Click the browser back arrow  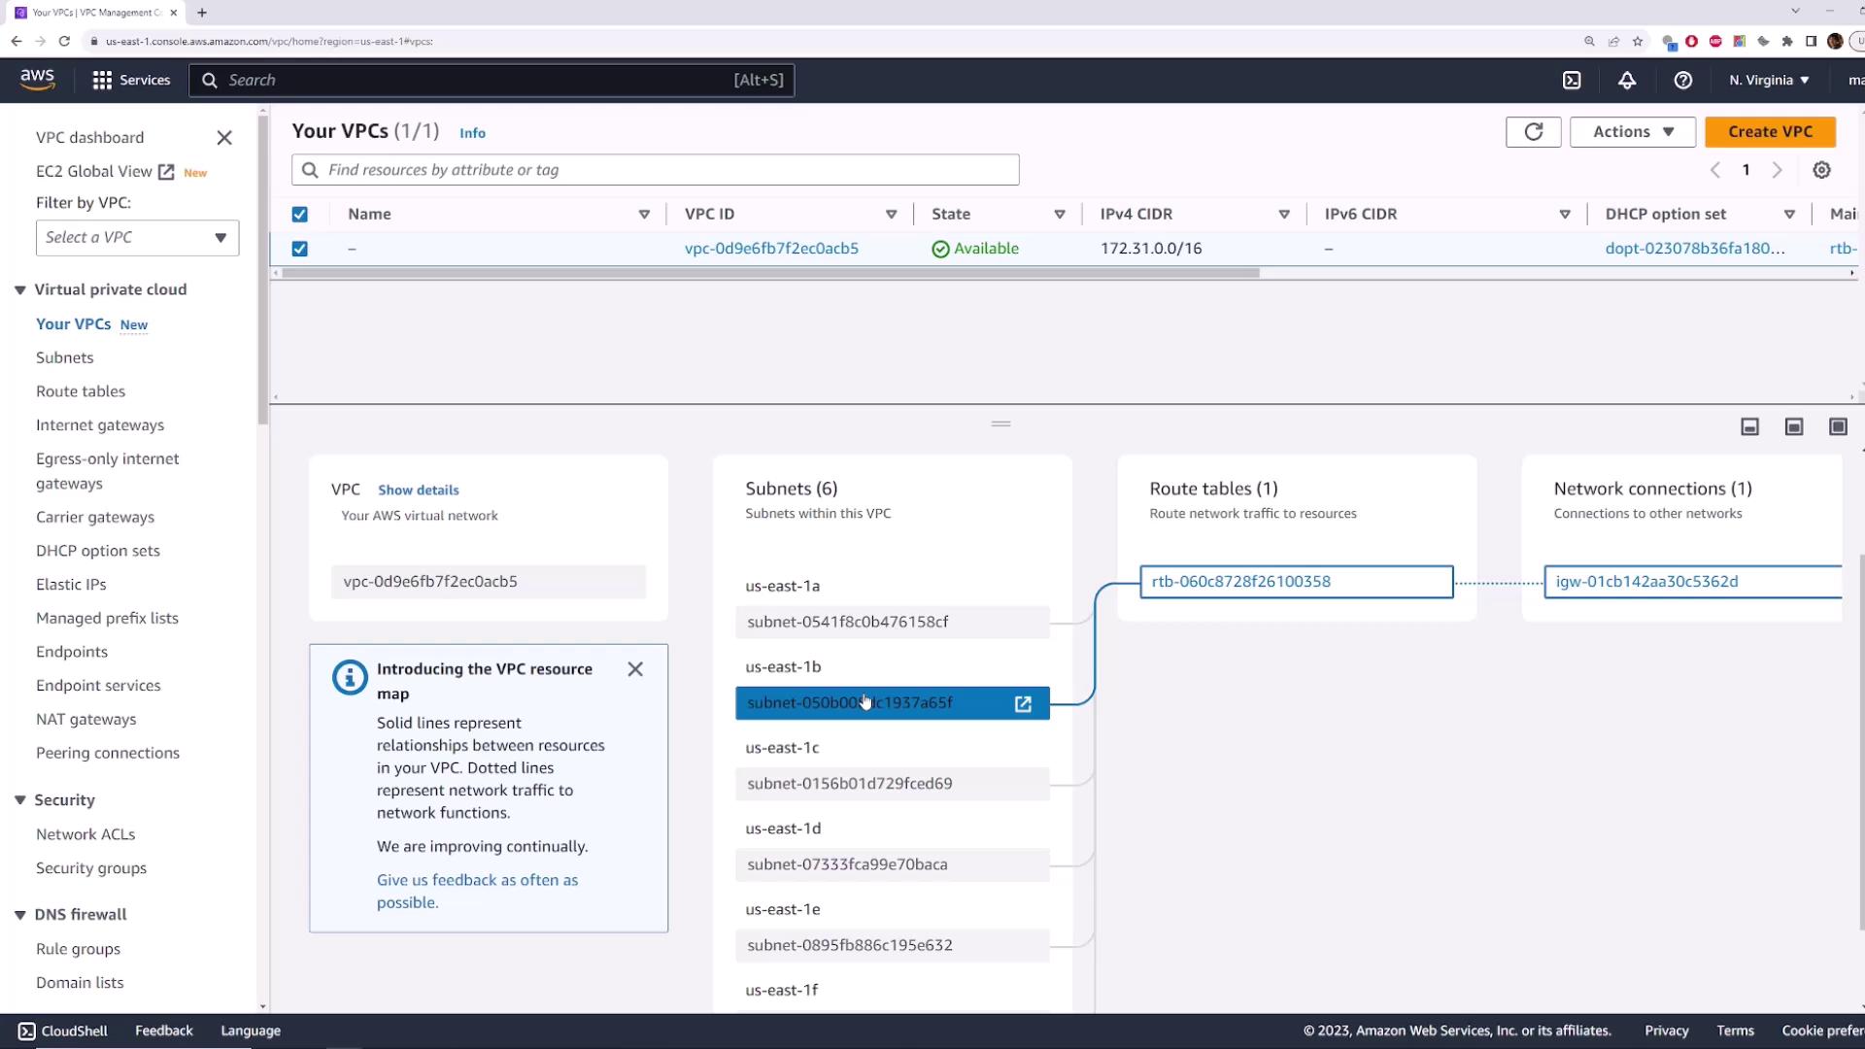coord(17,41)
